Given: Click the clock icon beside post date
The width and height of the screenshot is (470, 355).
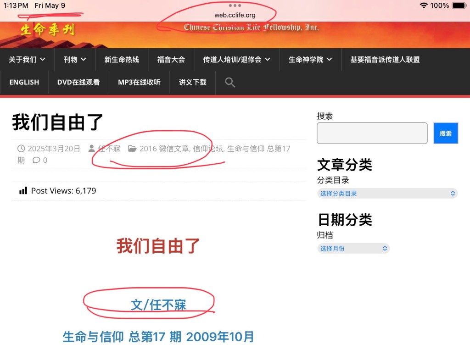Looking at the screenshot, I should click(21, 149).
